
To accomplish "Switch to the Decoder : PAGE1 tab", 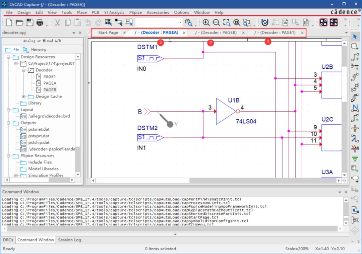I will (x=275, y=33).
